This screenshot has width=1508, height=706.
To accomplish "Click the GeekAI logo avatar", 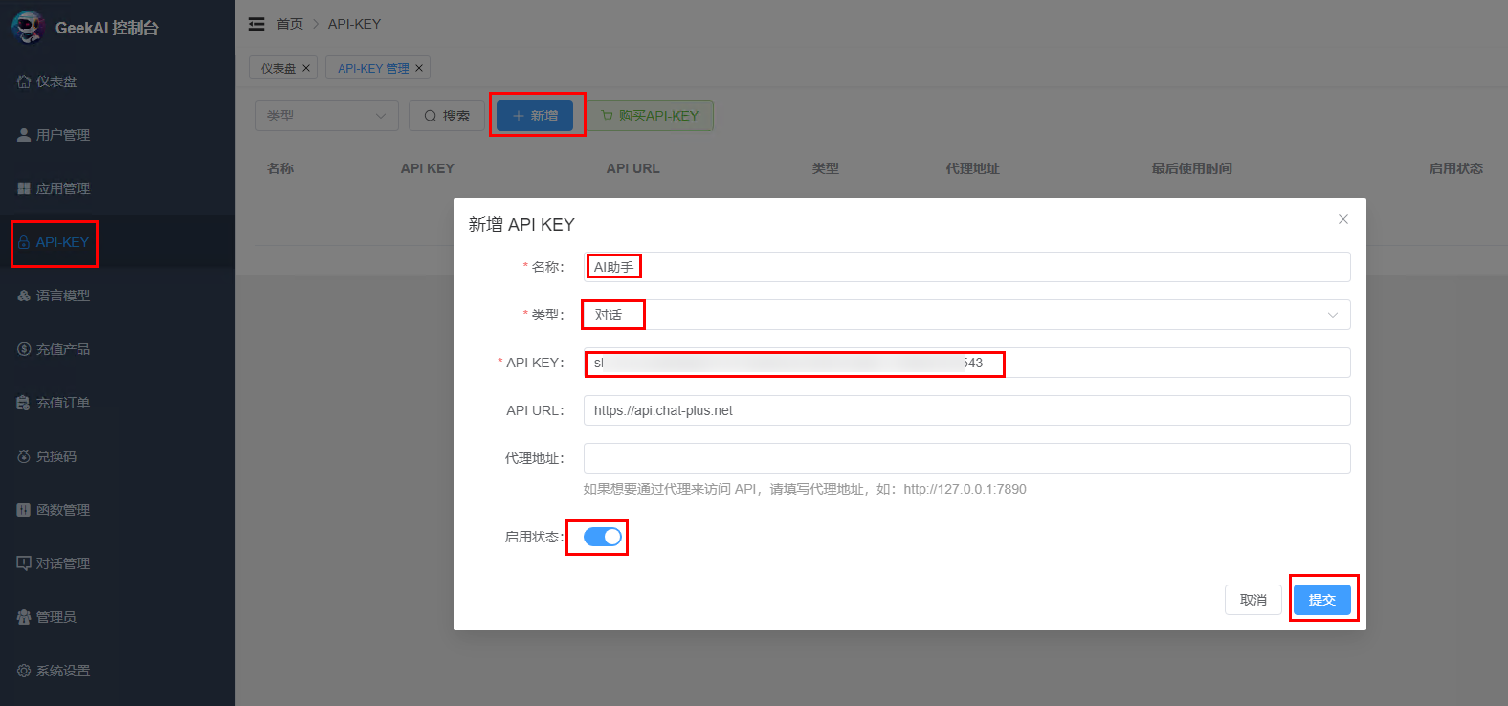I will point(29,27).
